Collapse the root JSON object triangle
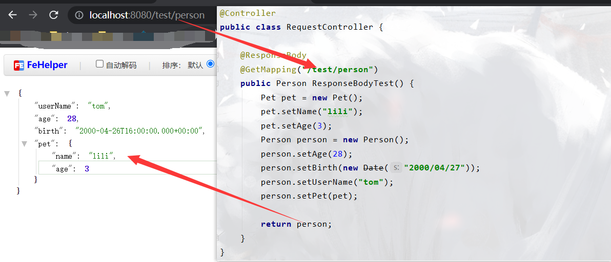This screenshot has width=611, height=262. [7, 94]
